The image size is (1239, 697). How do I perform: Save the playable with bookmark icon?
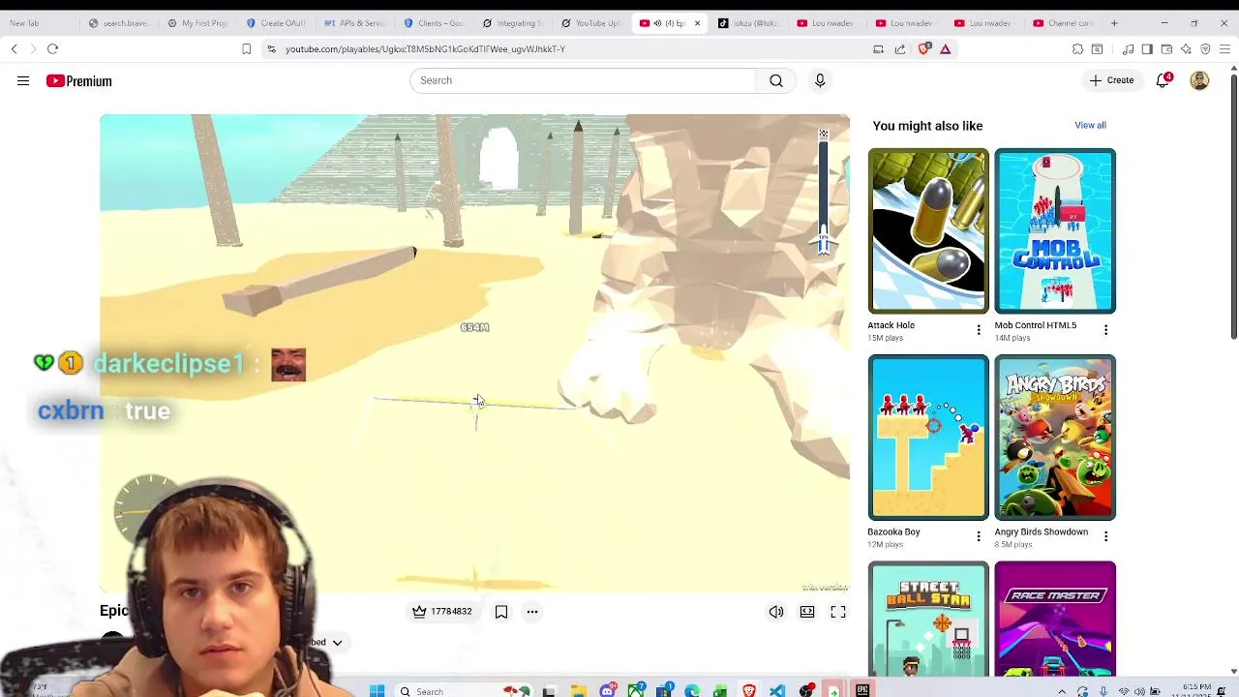[501, 612]
